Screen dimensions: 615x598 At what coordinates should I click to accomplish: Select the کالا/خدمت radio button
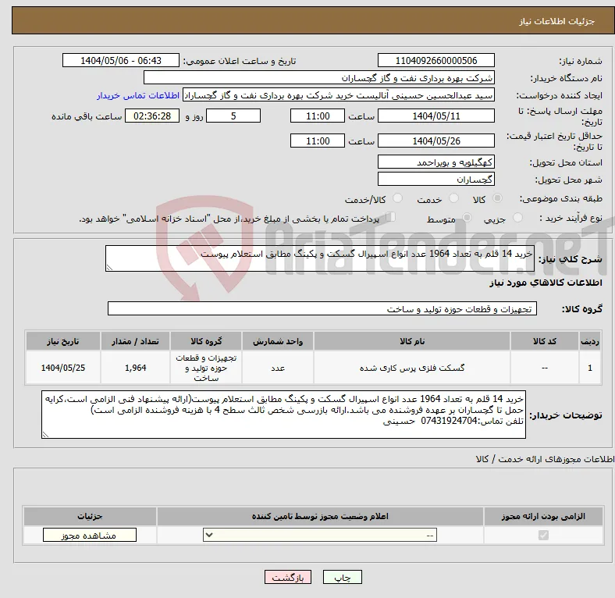point(398,198)
